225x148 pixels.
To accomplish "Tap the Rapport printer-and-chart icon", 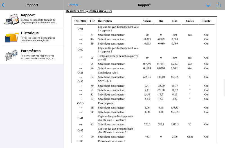I will point(11,19).
